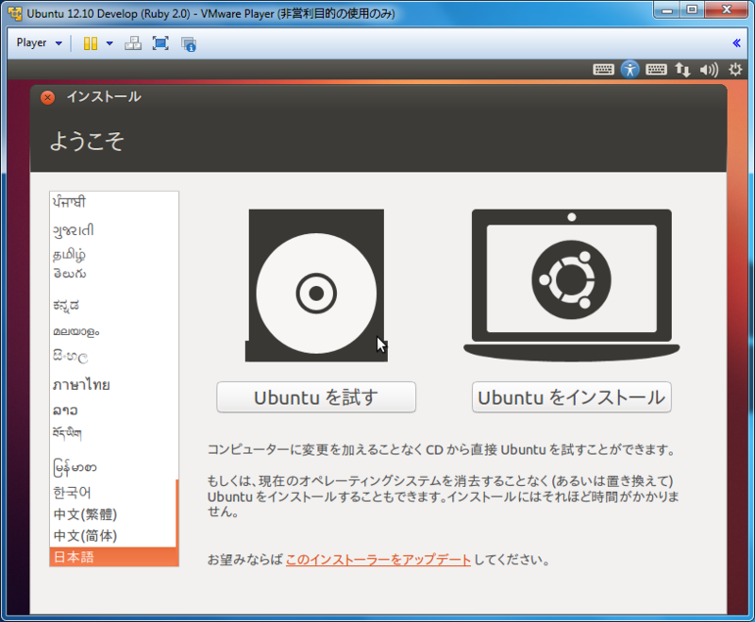
Task: Select తెలుగు Telugu language
Action: click(112, 274)
